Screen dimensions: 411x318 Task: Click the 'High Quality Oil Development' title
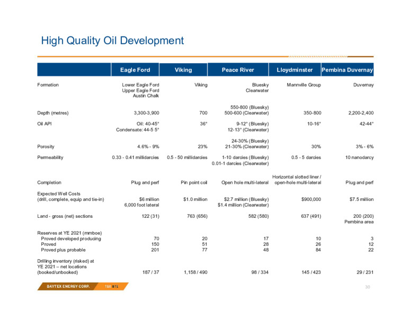112,41
